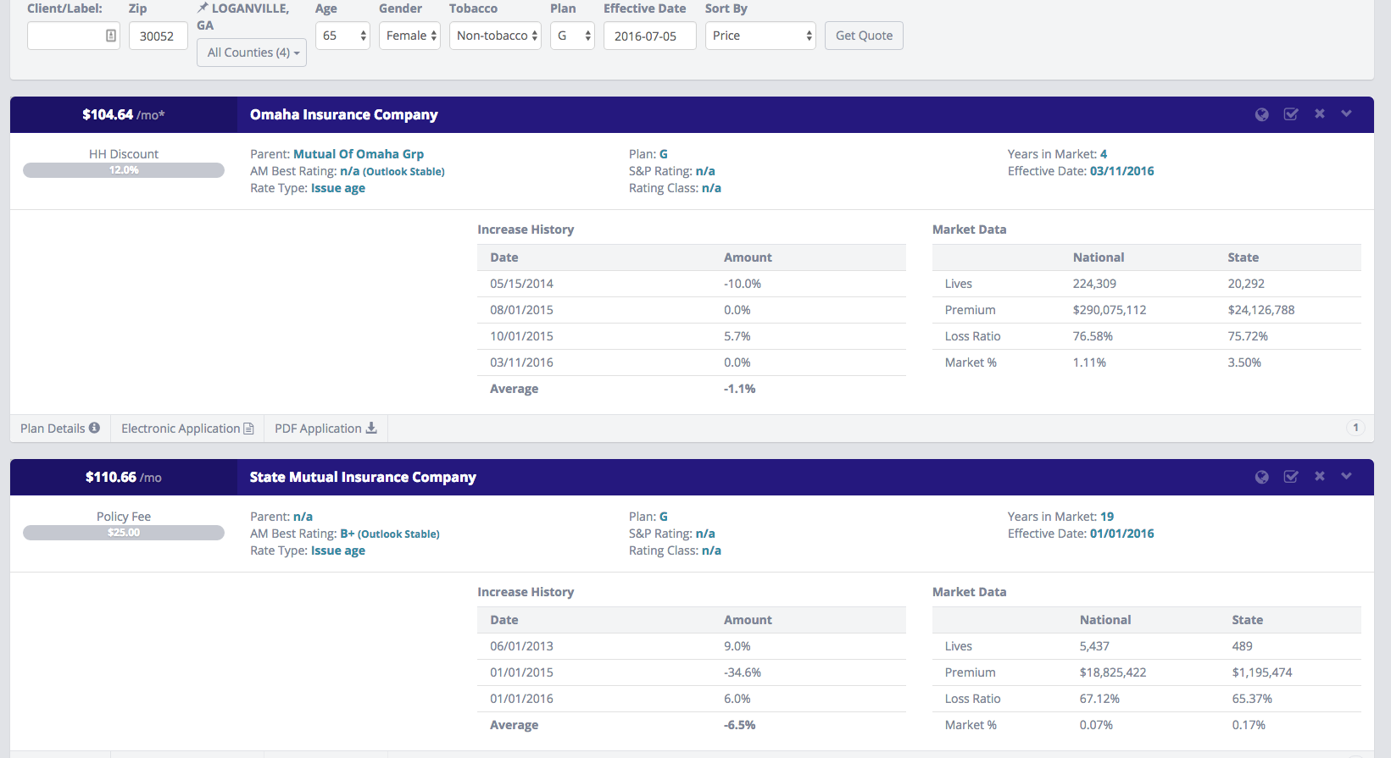The height and width of the screenshot is (758, 1391).
Task: Click the globe icon on State Mutual header
Action: [x=1262, y=477]
